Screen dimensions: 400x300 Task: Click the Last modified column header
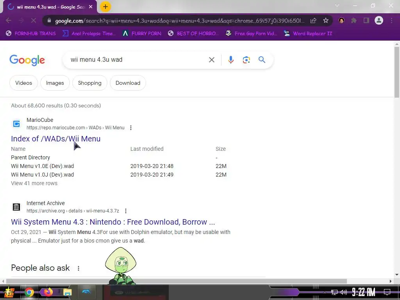click(147, 149)
